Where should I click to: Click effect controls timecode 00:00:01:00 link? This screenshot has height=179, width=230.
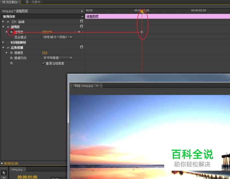click(11, 163)
